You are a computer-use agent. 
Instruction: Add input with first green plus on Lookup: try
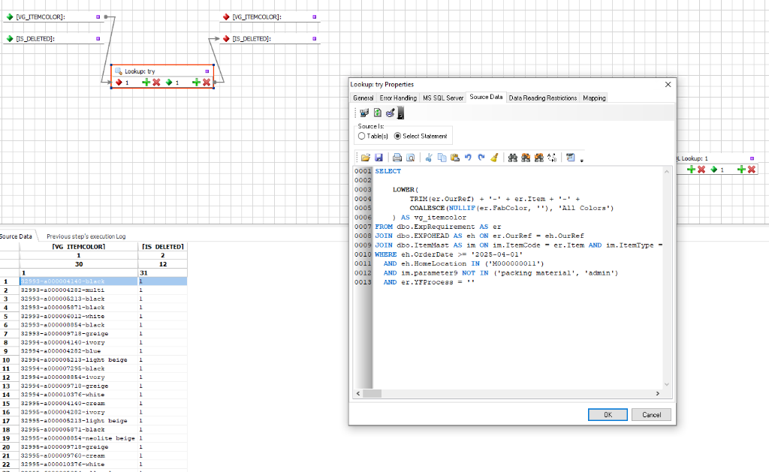[x=146, y=83]
